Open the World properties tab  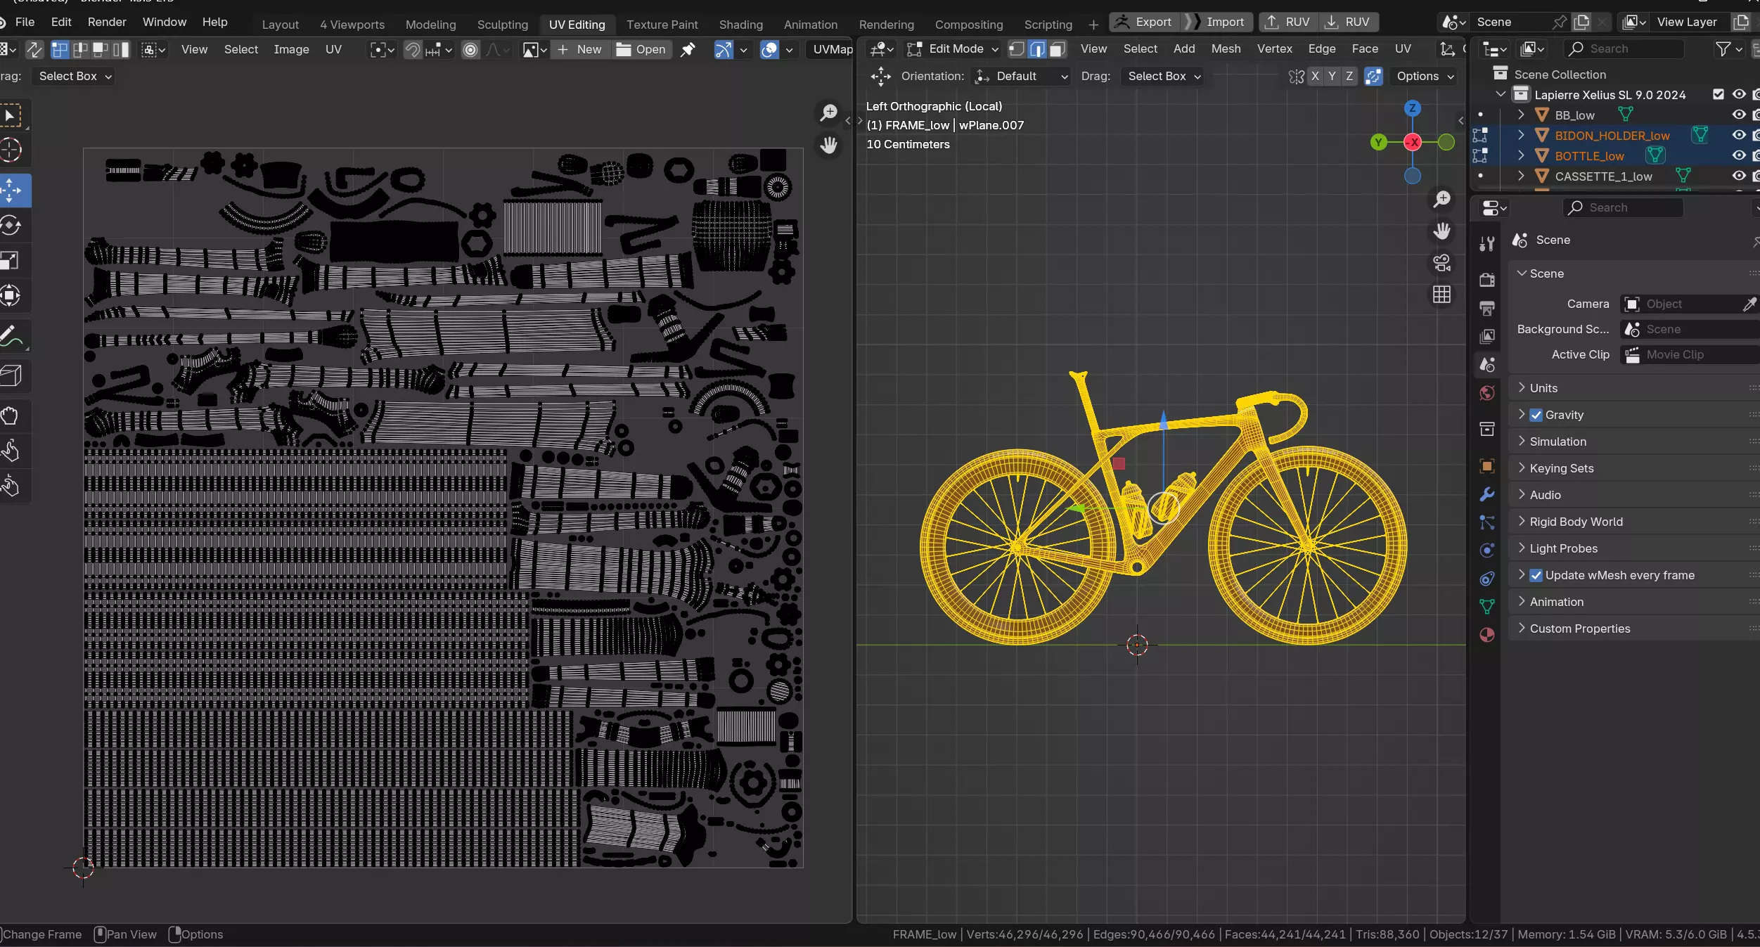[1486, 392]
